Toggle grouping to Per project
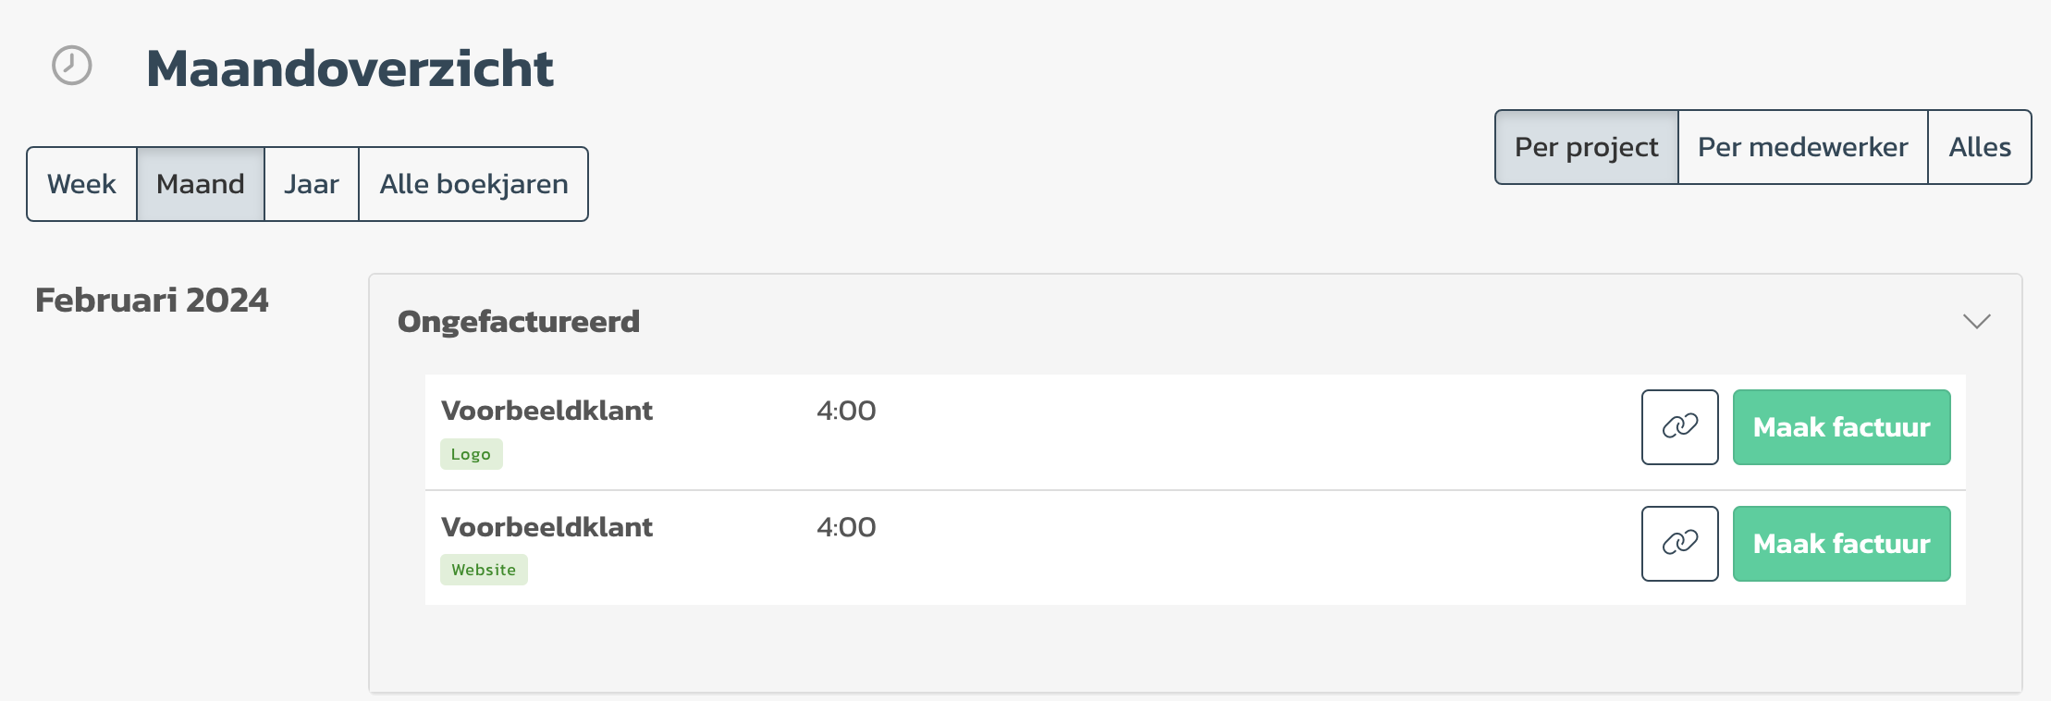 coord(1587,147)
